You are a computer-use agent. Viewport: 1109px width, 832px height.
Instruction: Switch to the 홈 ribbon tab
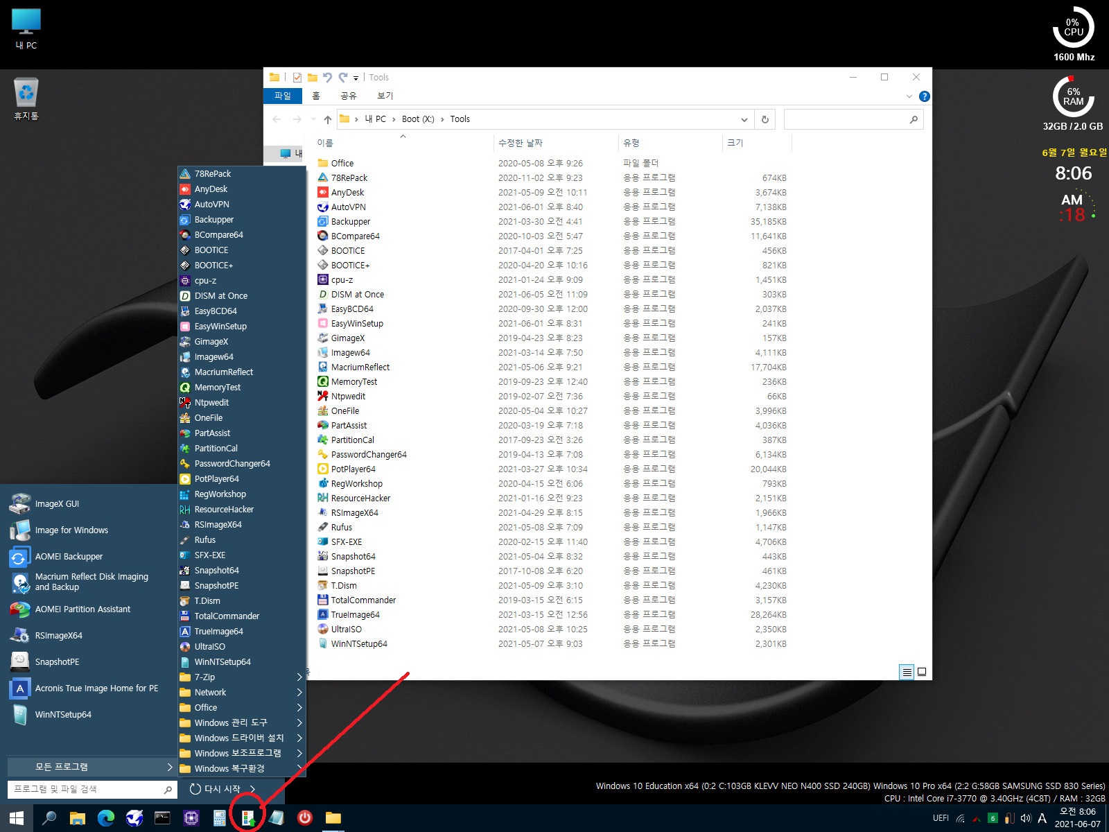point(316,96)
